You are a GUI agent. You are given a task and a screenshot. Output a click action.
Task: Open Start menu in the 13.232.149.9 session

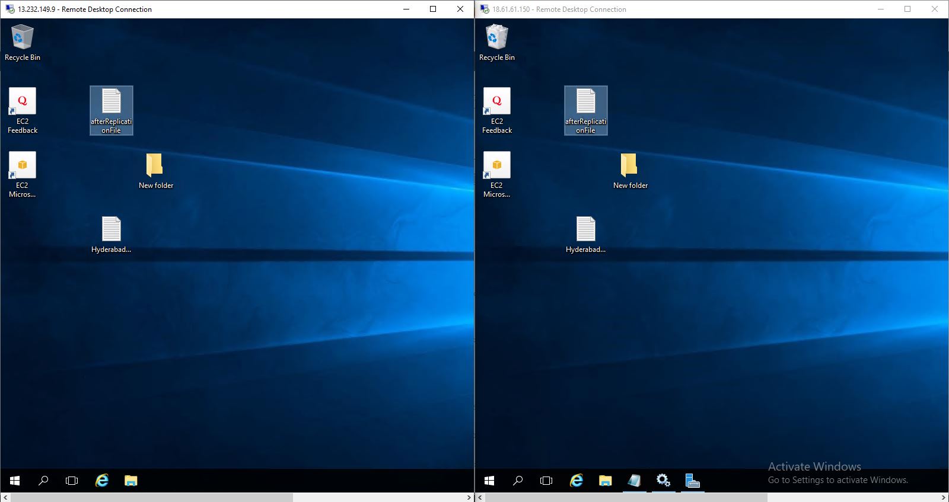pyautogui.click(x=15, y=481)
